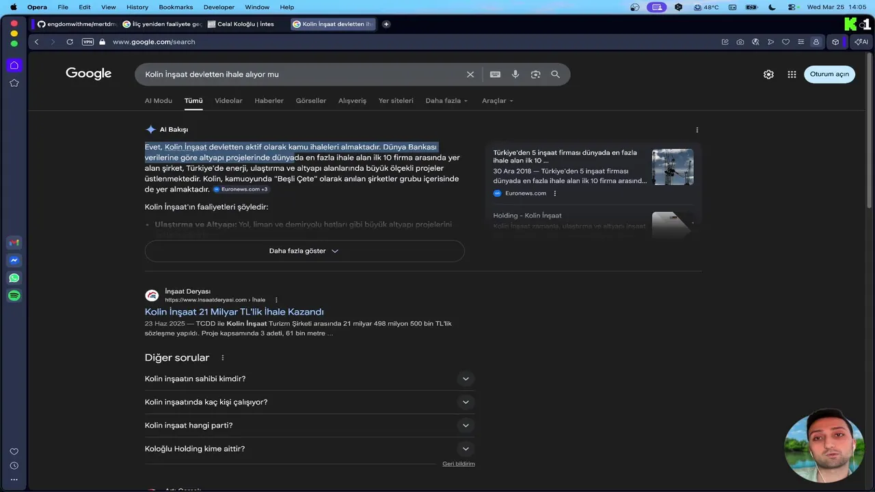This screenshot has width=875, height=492.
Task: Open the Bookmarks menu in menu bar
Action: pyautogui.click(x=176, y=7)
